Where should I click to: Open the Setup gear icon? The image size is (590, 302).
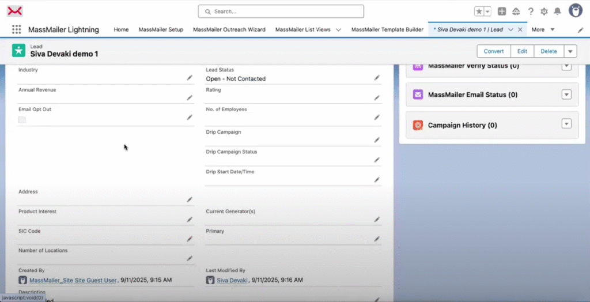544,12
